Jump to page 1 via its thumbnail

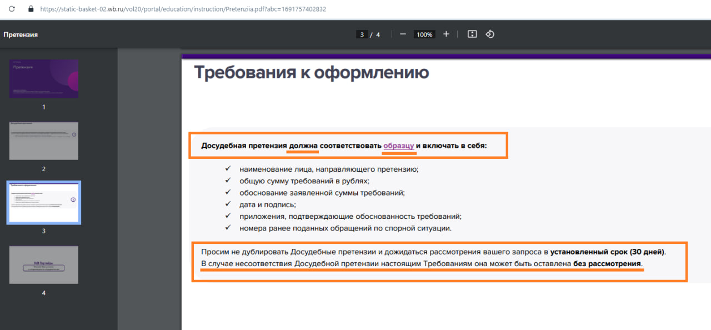click(43, 78)
